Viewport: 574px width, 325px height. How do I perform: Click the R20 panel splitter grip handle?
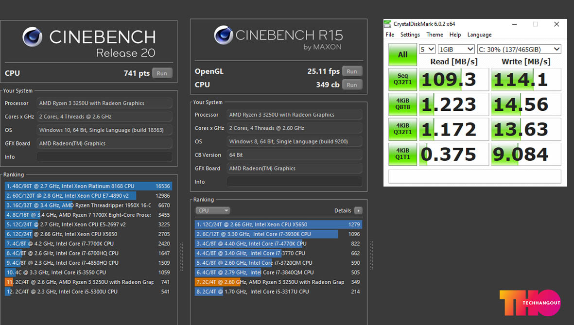pos(182,256)
